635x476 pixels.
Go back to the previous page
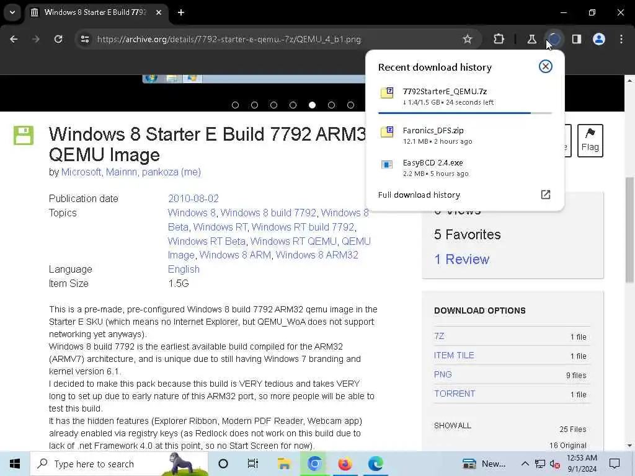tap(14, 39)
